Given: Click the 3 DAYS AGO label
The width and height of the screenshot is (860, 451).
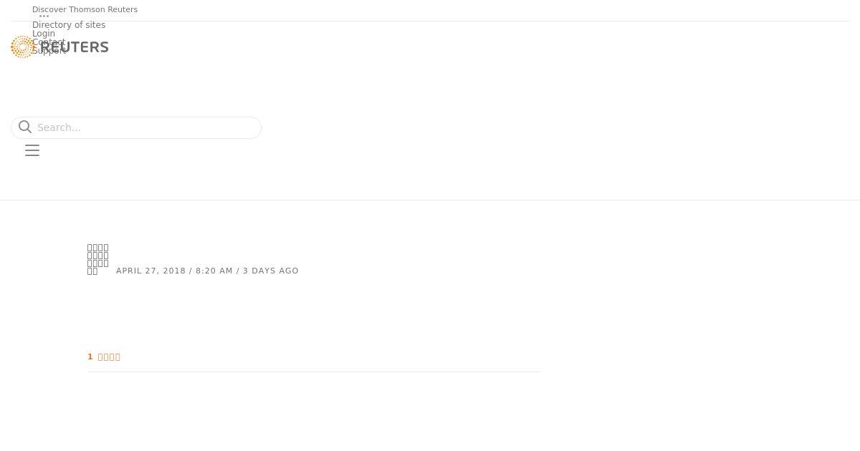Looking at the screenshot, I should (271, 271).
